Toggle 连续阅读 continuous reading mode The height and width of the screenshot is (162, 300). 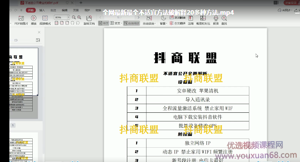[132, 23]
